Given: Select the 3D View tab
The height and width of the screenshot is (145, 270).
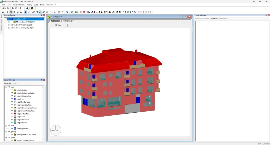Looking at the screenshot, I should (58, 25).
